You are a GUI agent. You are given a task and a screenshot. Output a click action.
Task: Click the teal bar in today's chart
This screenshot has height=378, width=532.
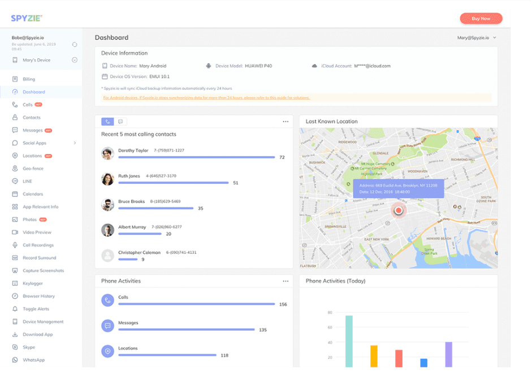[349, 341]
